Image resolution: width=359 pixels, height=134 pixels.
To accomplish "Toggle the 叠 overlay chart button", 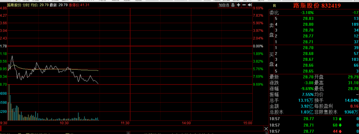I will 233,5.
